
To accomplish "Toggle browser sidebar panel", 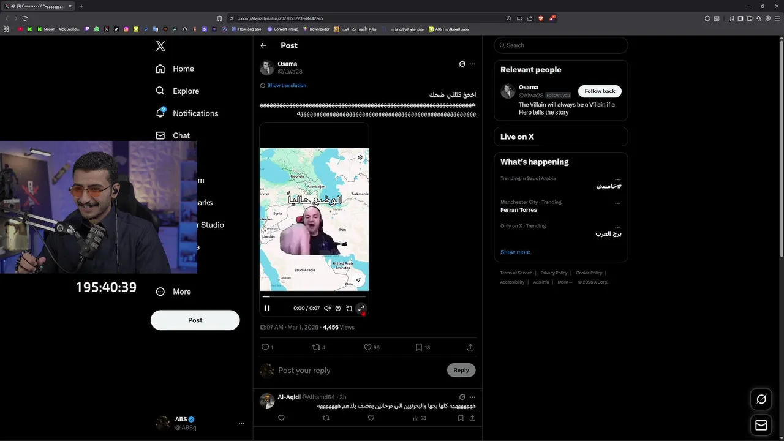I will coord(741,18).
